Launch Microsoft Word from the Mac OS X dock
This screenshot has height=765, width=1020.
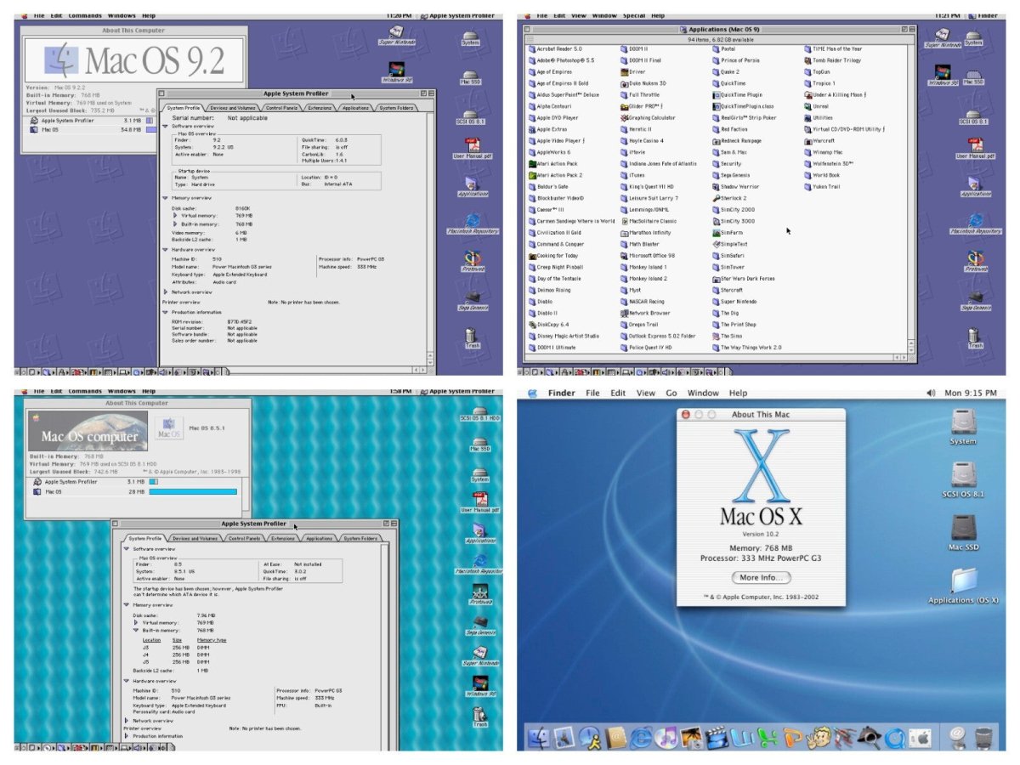point(744,738)
